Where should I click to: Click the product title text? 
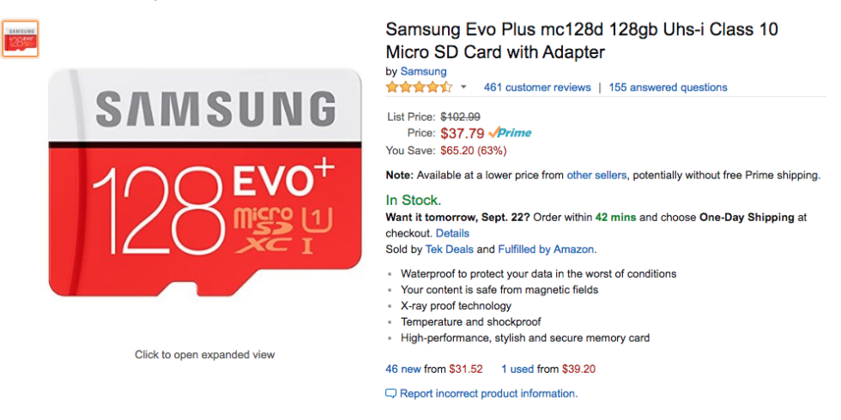582,41
